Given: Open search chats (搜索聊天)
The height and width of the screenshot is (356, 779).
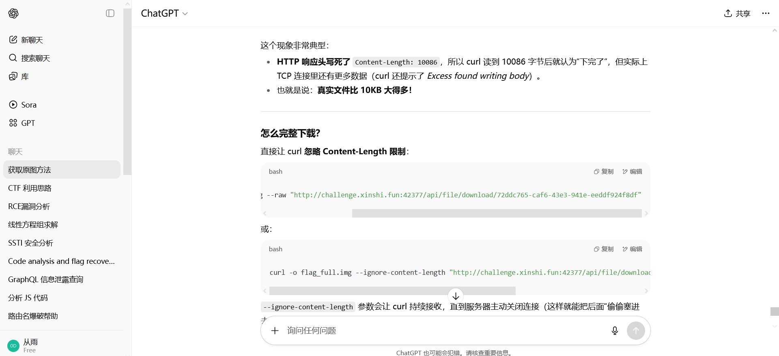Looking at the screenshot, I should pos(35,58).
